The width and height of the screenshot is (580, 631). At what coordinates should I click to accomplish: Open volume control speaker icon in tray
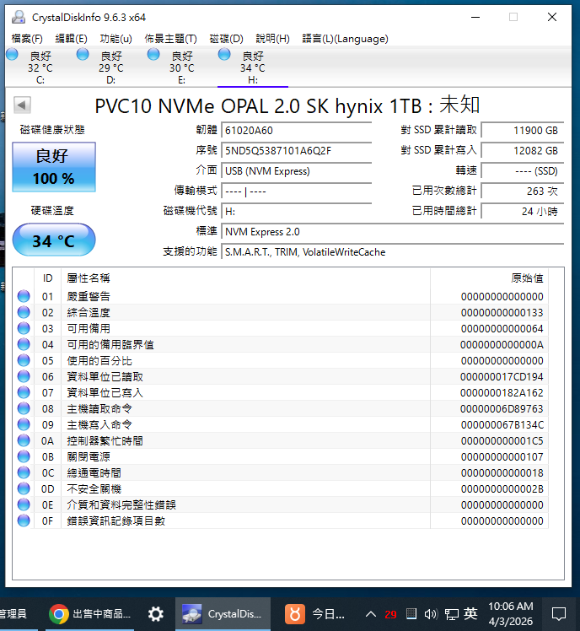431,614
